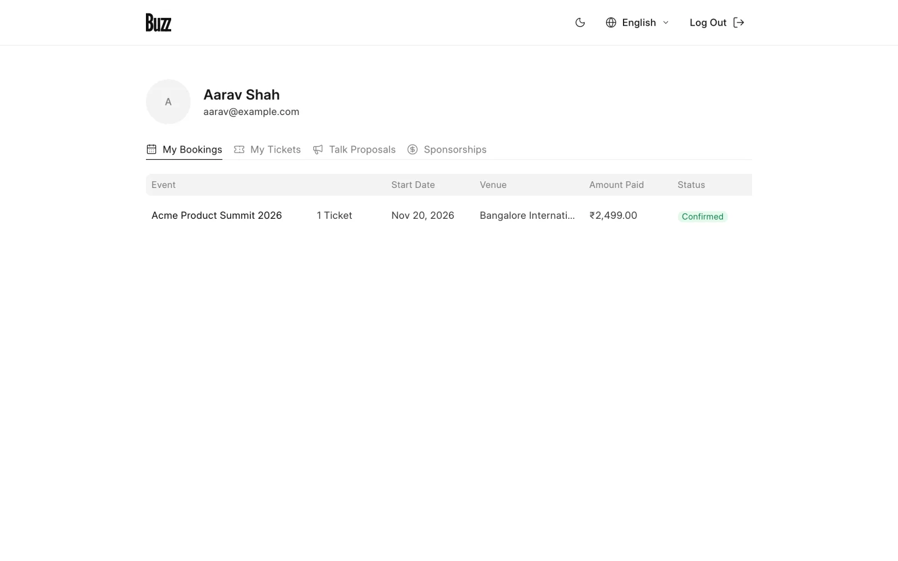Click the chevron next to English

pyautogui.click(x=666, y=22)
